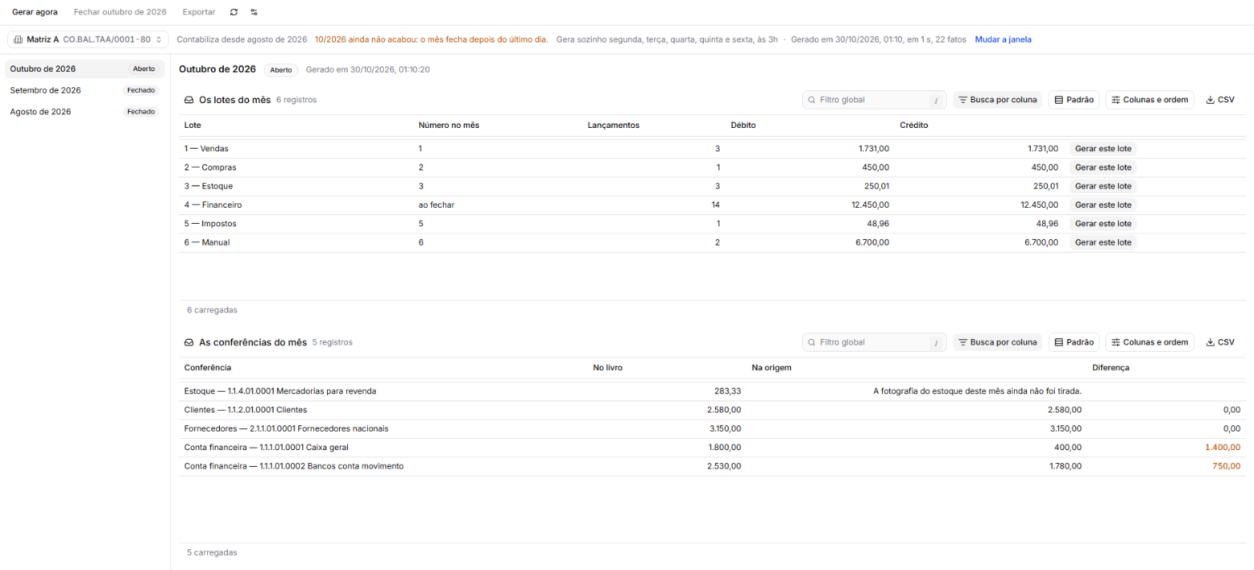Sort by the Crédito column header
The width and height of the screenshot is (1254, 570).
coord(914,126)
